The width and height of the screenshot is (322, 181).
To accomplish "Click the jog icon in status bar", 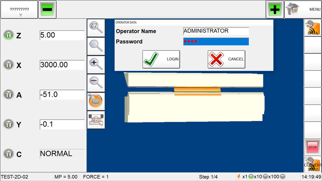I will click(x=239, y=177).
